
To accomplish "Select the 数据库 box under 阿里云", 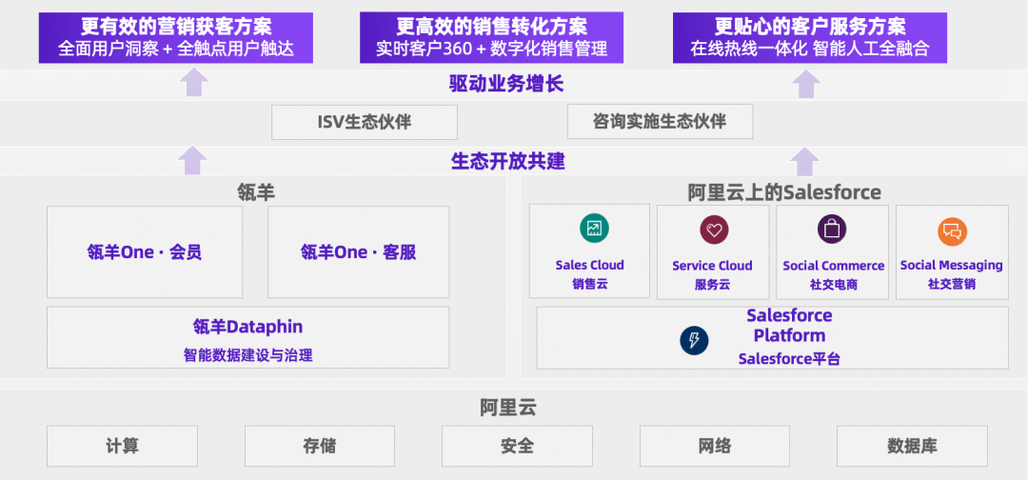I will 912,446.
